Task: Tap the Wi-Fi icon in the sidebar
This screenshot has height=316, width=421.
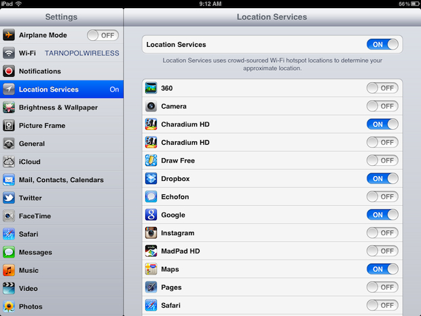Action: pos(9,53)
